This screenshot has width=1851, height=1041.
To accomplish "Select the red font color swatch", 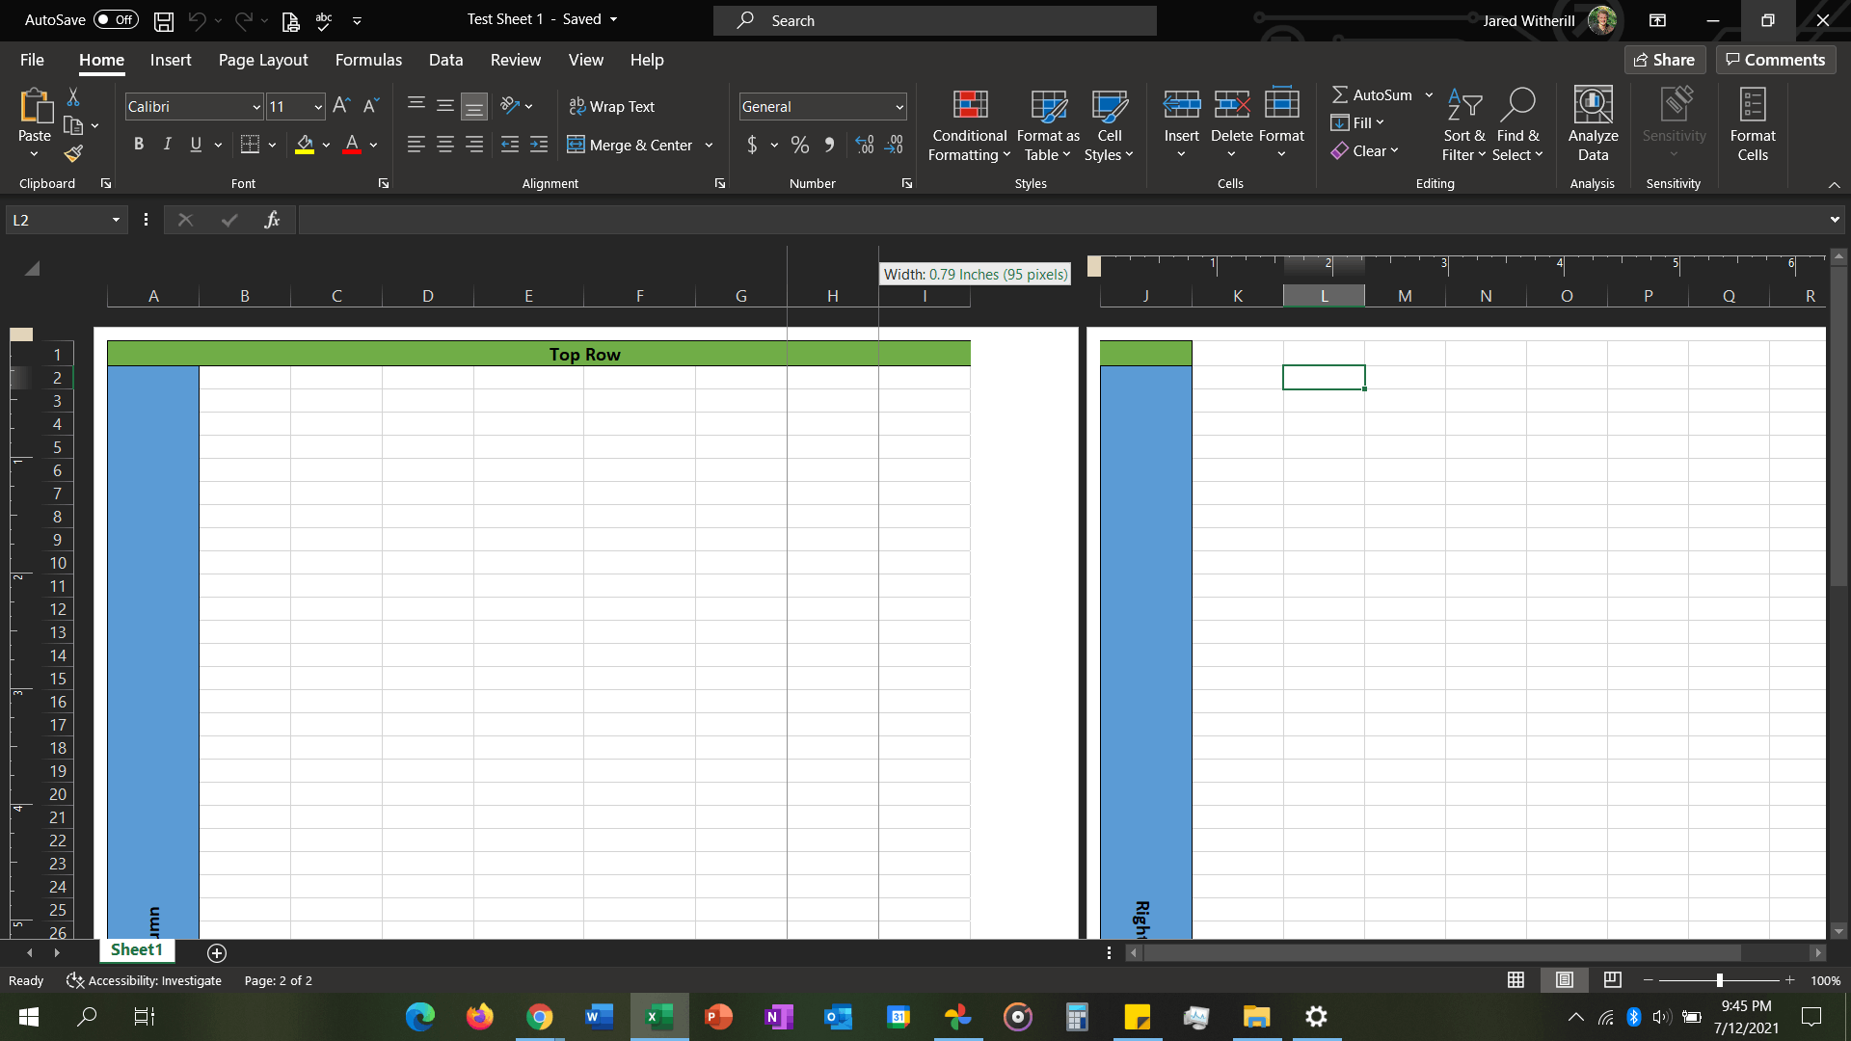I will (351, 151).
